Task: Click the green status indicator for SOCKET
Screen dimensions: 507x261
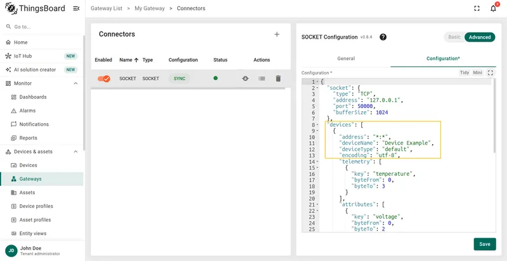Action: (215, 78)
